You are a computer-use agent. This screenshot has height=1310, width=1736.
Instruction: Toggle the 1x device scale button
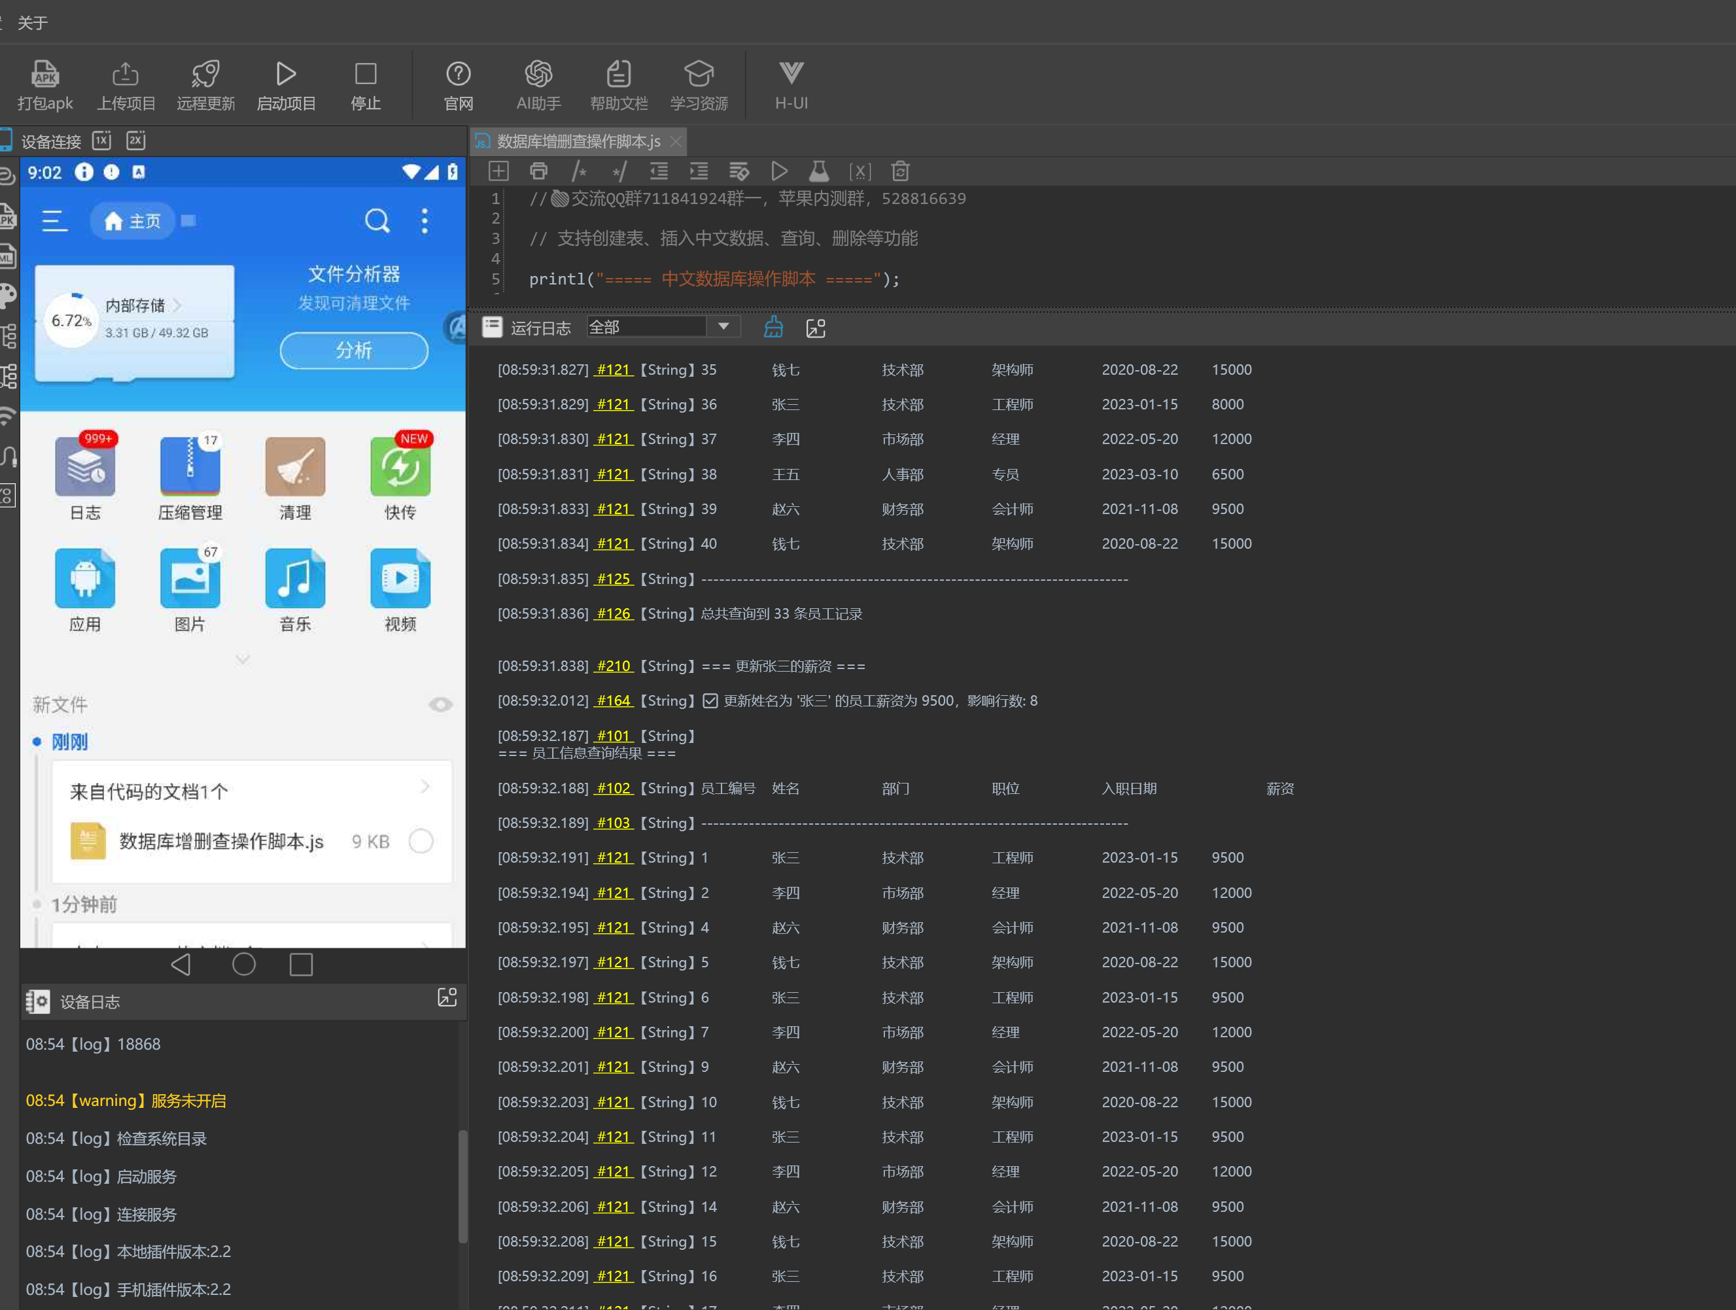[102, 141]
